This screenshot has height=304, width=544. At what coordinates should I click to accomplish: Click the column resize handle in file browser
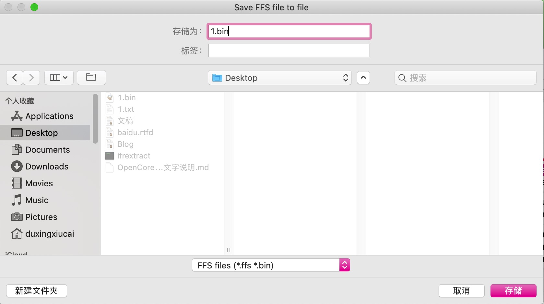(229, 250)
